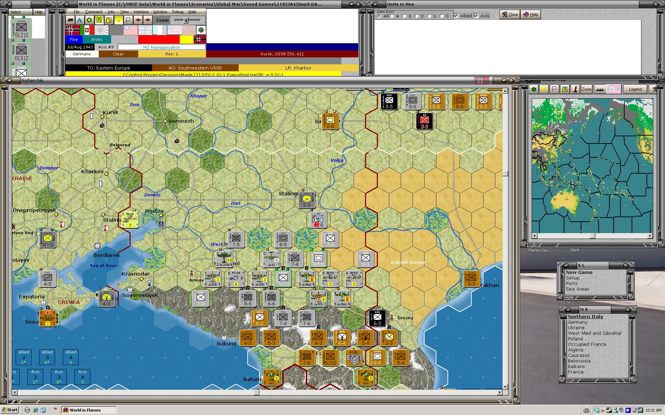
Task: Click the ship silhouette icon in Global Map toolbar
Action: tap(600, 89)
